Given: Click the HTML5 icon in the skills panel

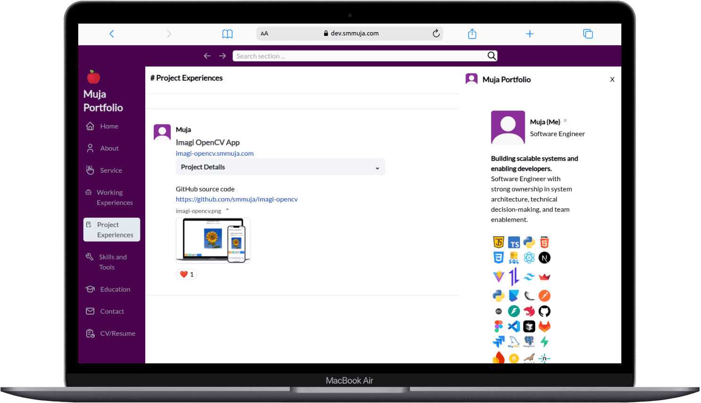Looking at the screenshot, I should (544, 242).
